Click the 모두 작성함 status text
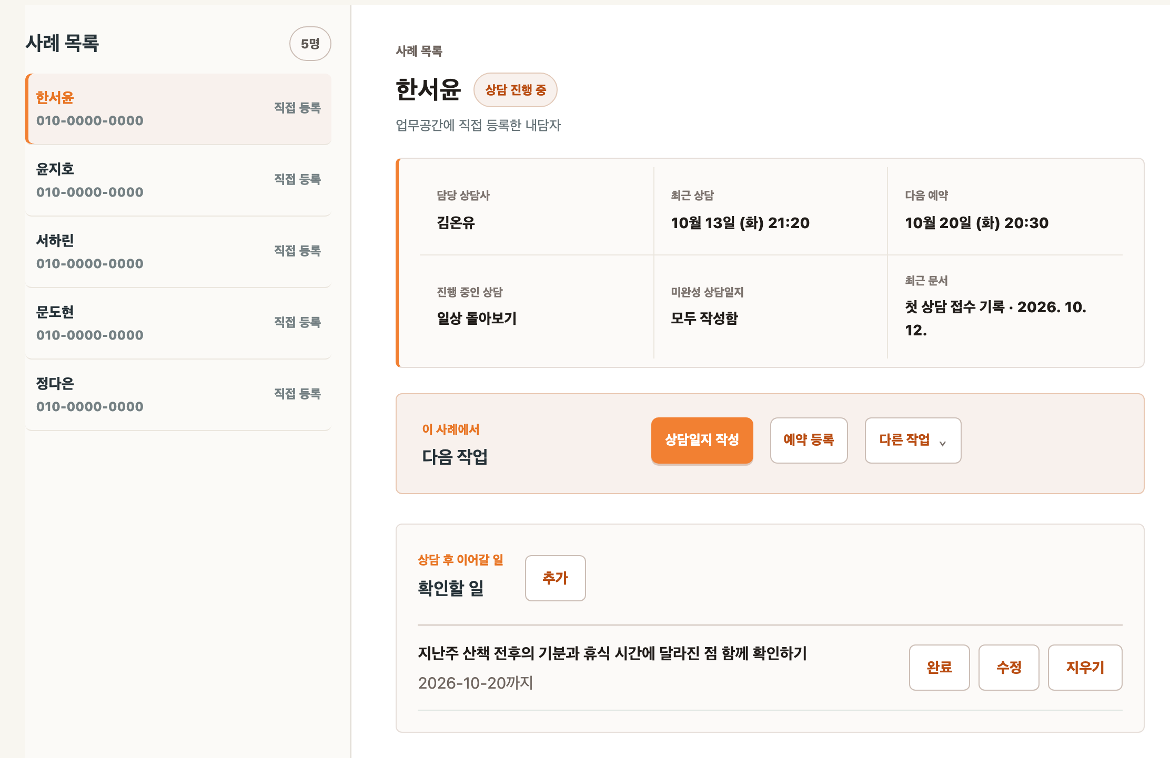1170x758 pixels. (704, 318)
